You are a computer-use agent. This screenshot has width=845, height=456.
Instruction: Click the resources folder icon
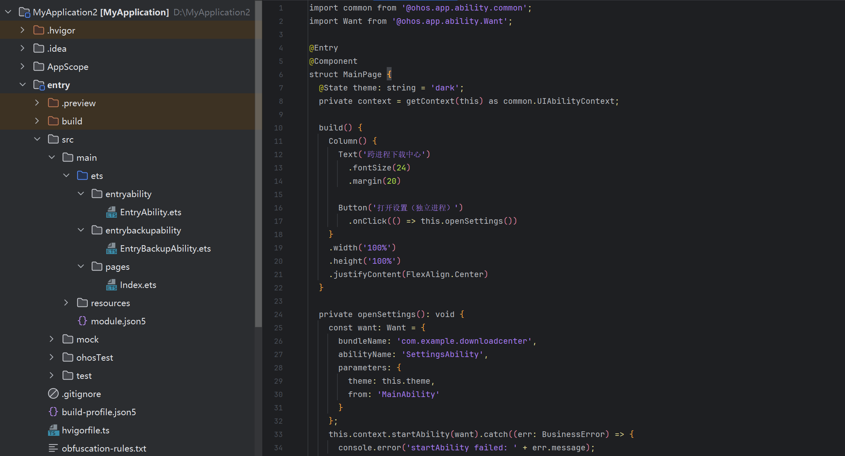pyautogui.click(x=82, y=303)
